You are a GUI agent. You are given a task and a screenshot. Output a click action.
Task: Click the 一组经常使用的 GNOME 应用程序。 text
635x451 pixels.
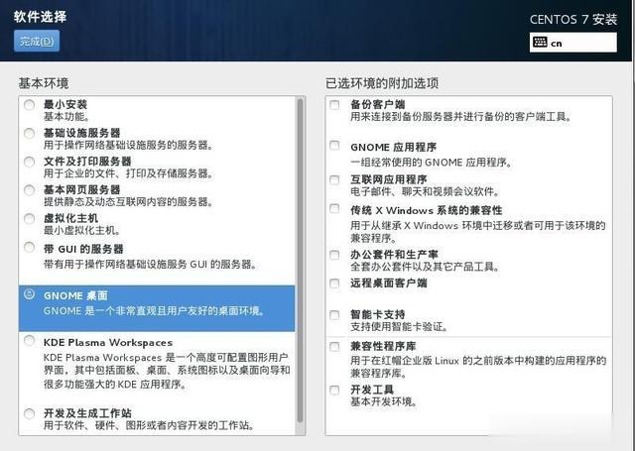coord(432,163)
